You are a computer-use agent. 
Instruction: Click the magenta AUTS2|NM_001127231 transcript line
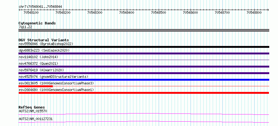[144, 122]
